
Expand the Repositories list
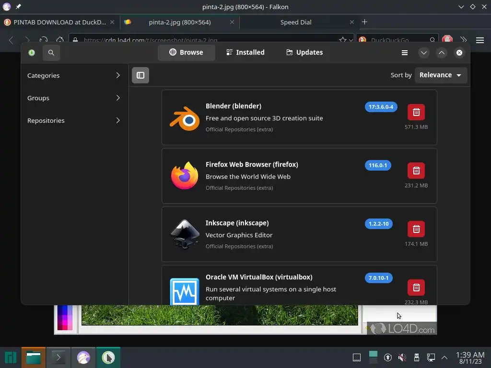tap(74, 120)
